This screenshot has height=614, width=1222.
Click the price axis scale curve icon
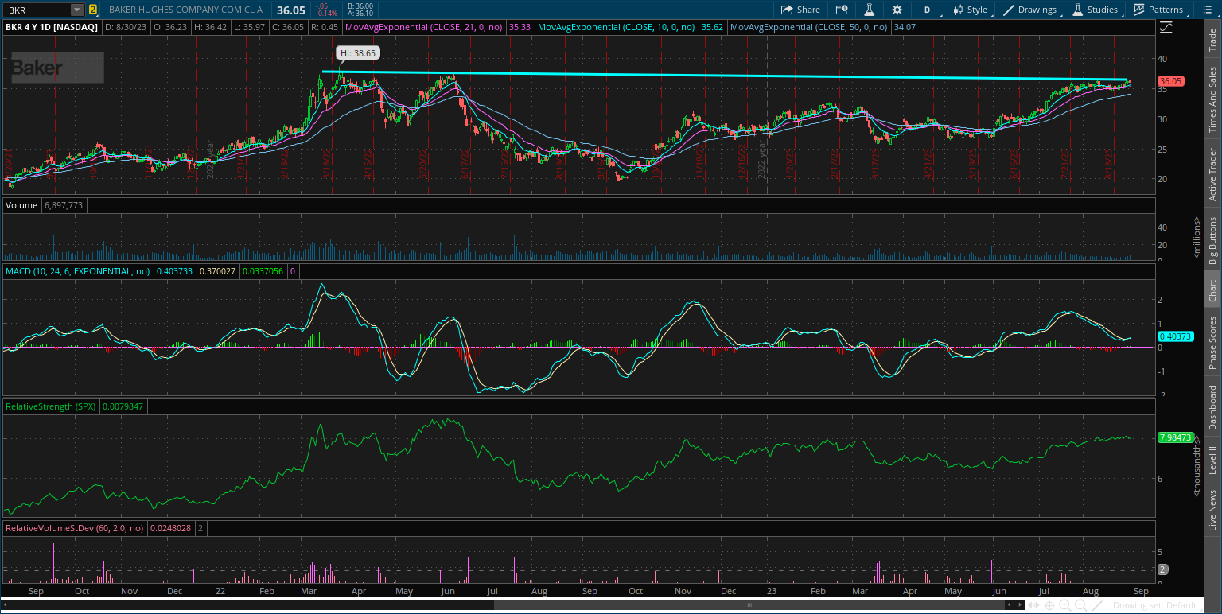tap(1166, 27)
